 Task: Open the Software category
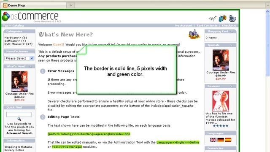15,41
